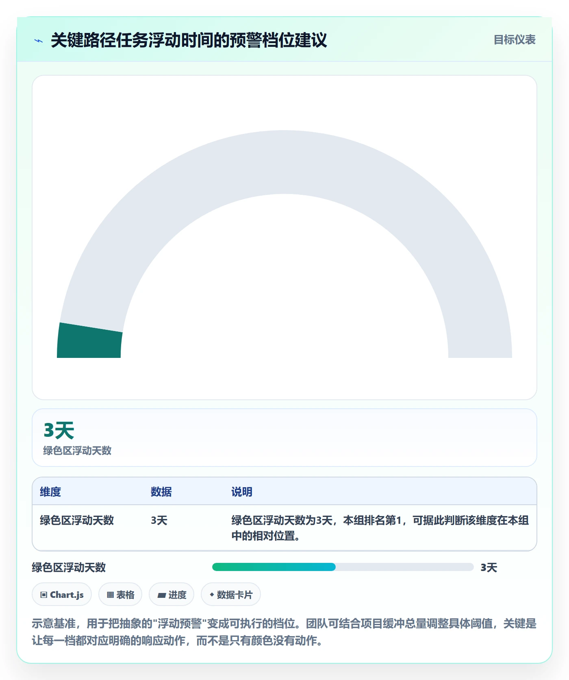The height and width of the screenshot is (680, 569).
Task: Click the 3天 cell in the table
Action: coord(159,520)
